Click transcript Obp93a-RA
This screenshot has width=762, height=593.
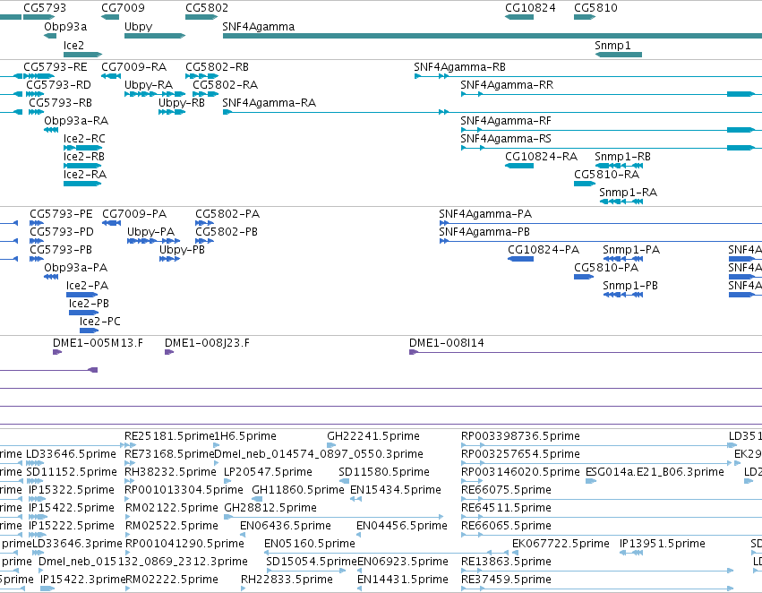pos(76,121)
